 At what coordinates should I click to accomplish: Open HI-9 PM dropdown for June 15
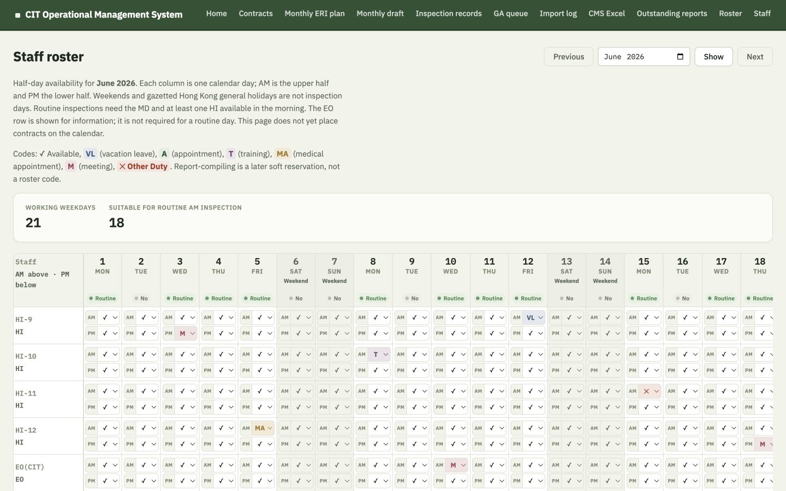[x=650, y=333]
